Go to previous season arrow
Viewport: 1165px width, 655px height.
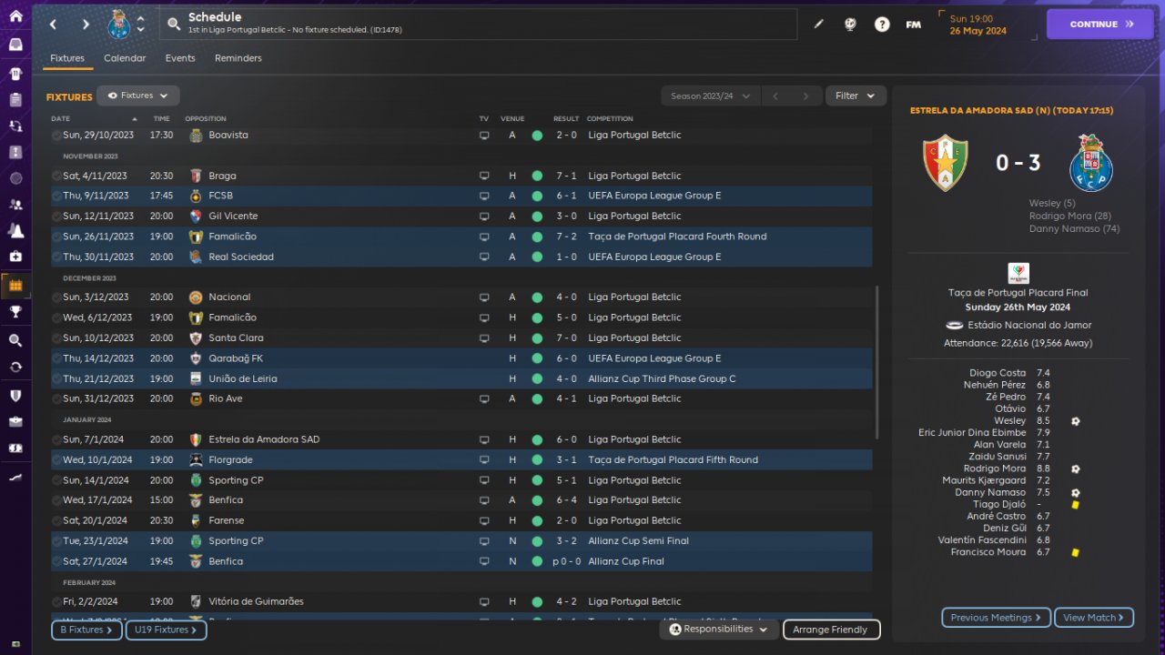(775, 96)
